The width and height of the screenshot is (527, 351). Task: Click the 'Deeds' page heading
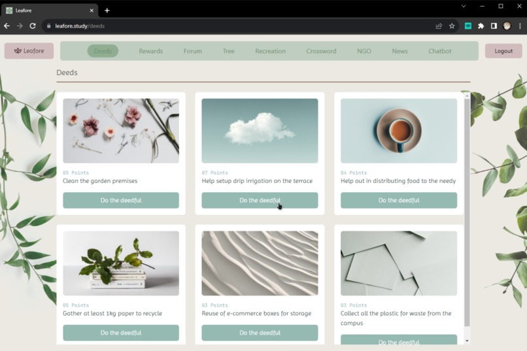[x=67, y=72]
